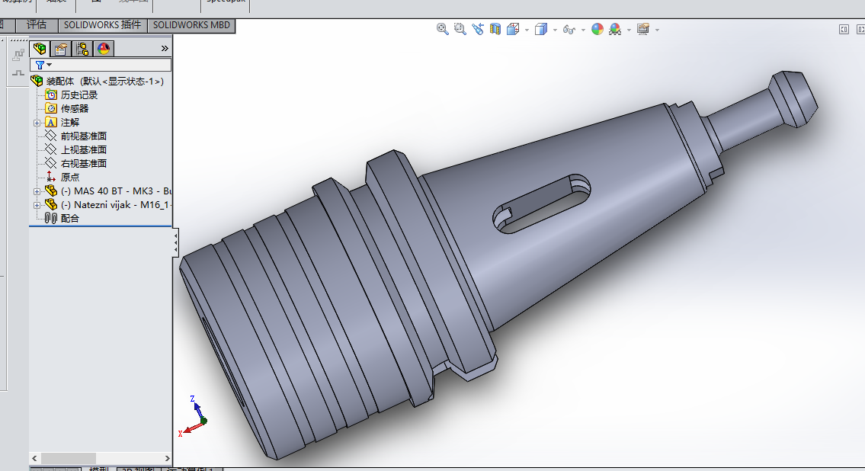Image resolution: width=865 pixels, height=471 pixels.
Task: Activate the Zoom to Area tool
Action: click(460, 29)
